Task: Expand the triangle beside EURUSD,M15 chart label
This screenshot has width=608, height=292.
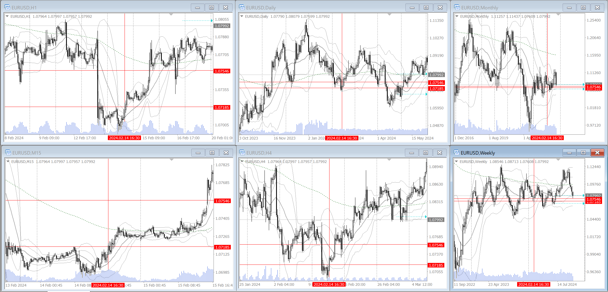Action: point(8,162)
